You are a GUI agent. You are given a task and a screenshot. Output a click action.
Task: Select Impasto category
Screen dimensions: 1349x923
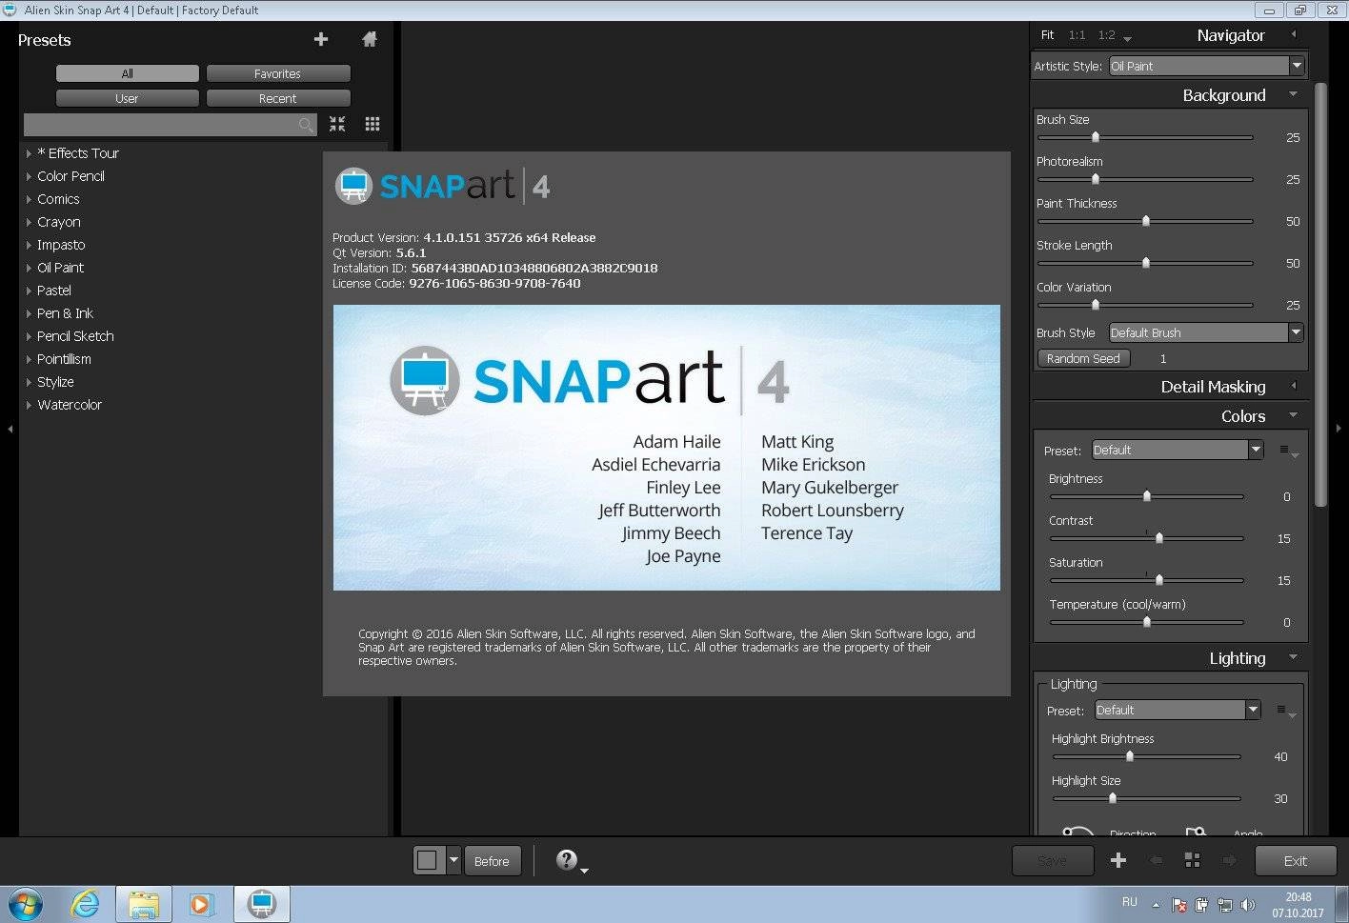[x=61, y=245]
